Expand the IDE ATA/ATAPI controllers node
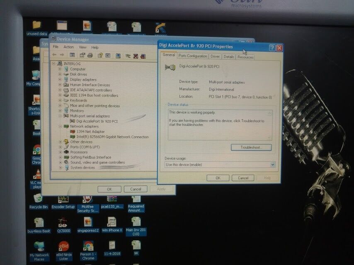This screenshot has width=354, height=265. point(60,90)
